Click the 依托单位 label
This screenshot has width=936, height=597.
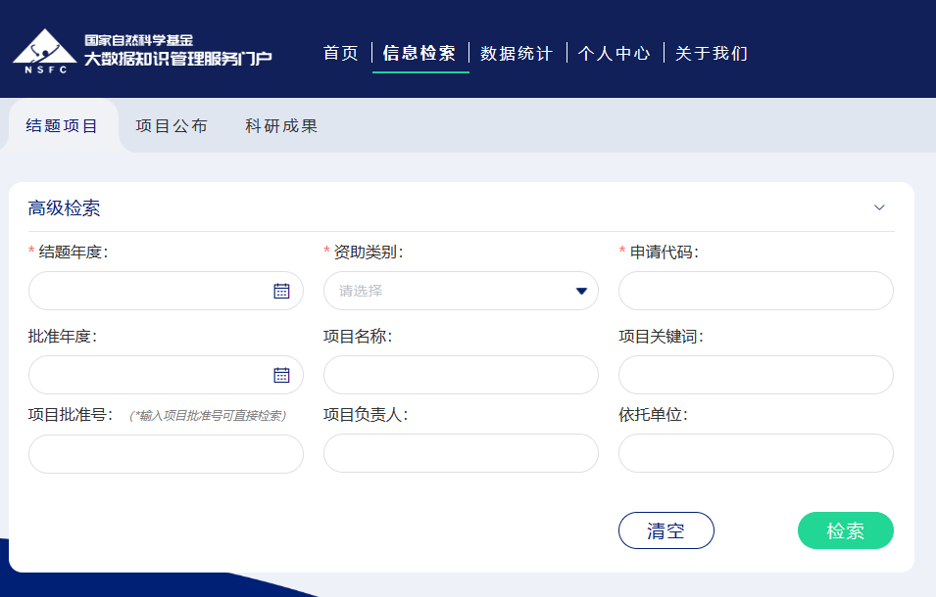(653, 415)
